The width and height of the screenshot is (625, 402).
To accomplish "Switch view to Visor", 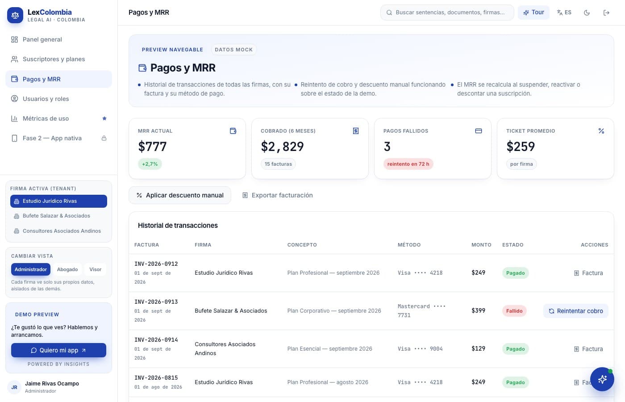I will click(x=95, y=269).
